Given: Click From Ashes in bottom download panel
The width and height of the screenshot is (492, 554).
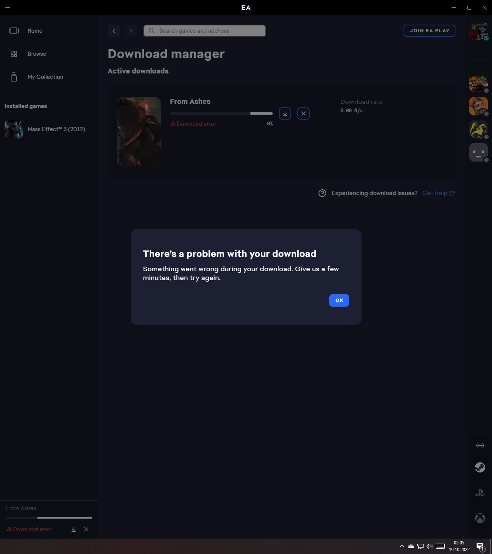Looking at the screenshot, I should coord(21,508).
